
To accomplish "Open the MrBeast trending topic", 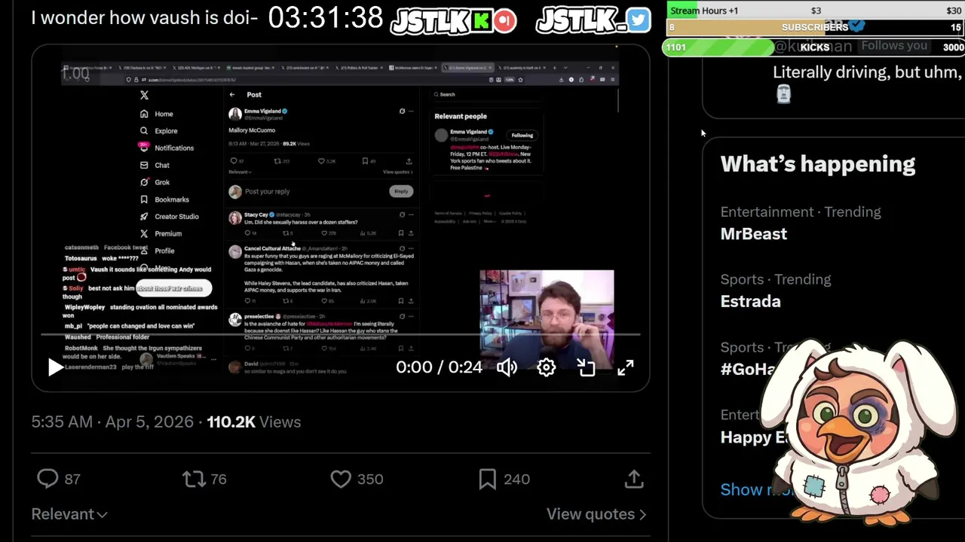I will click(754, 234).
